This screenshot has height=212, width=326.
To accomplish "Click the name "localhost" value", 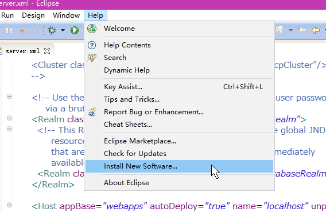I will (x=286, y=206).
